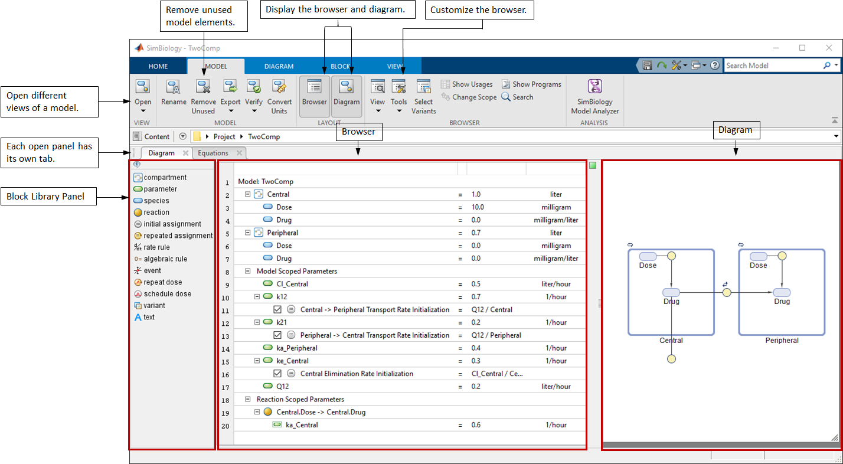Open the search options dropdown arrow
This screenshot has height=464, width=843.
click(x=836, y=66)
